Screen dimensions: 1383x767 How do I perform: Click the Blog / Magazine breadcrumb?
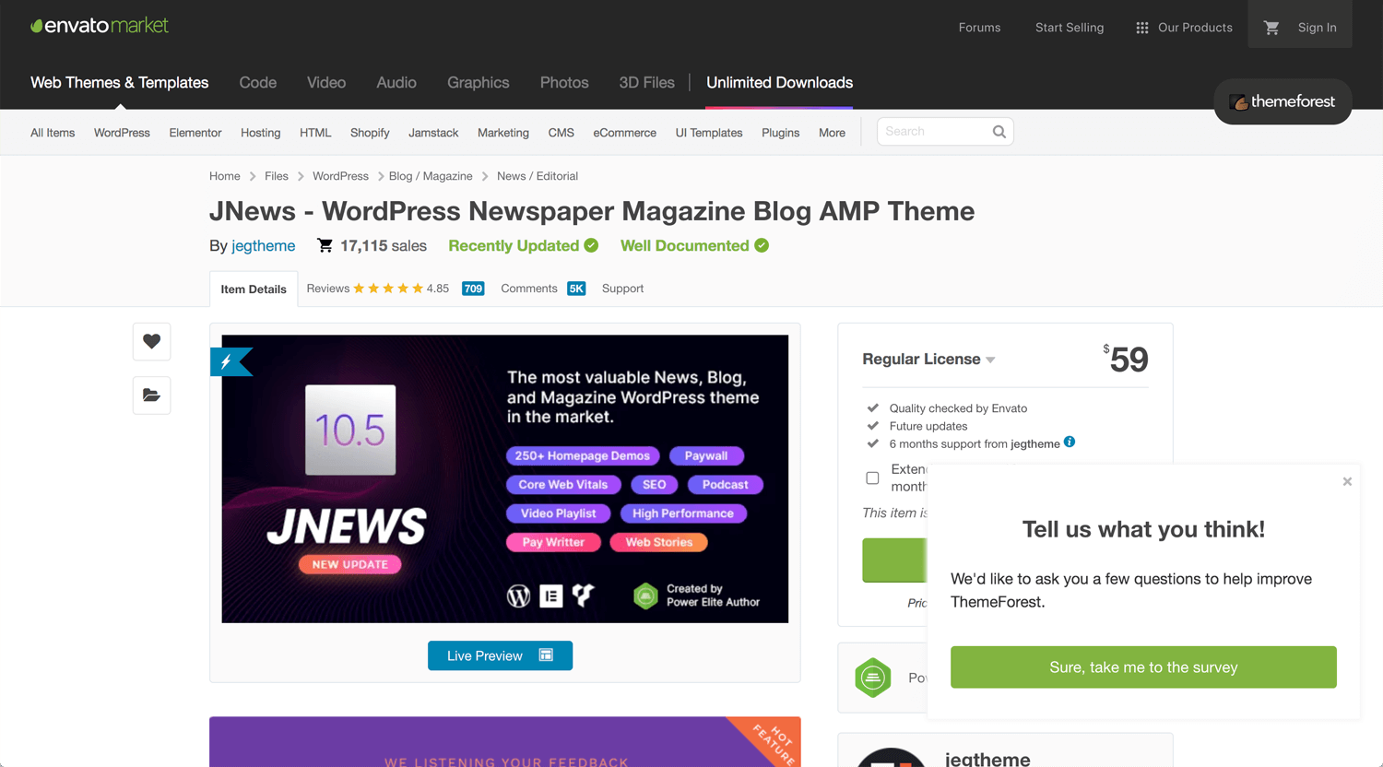point(431,176)
